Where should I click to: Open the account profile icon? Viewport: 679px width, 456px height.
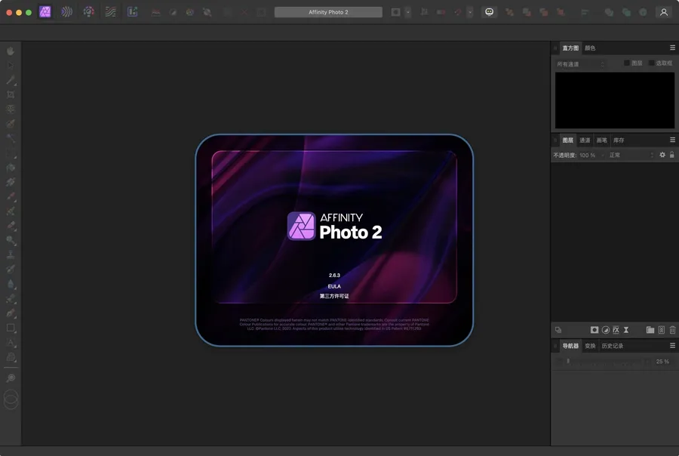pos(664,12)
